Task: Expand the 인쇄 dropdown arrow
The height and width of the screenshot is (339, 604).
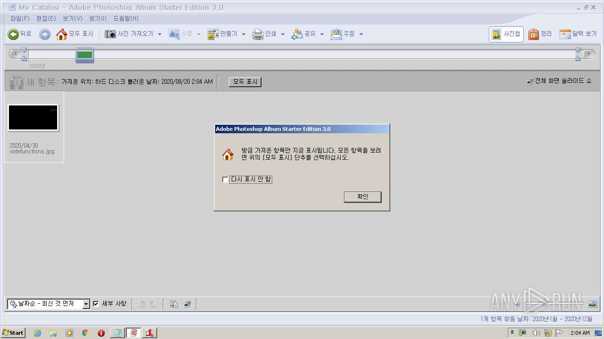Action: click(283, 34)
